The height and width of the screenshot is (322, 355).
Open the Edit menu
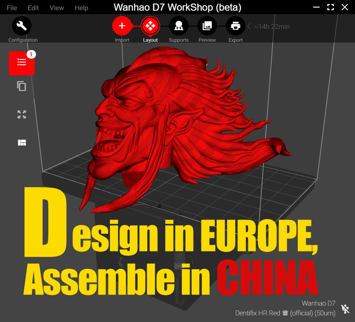tap(33, 8)
